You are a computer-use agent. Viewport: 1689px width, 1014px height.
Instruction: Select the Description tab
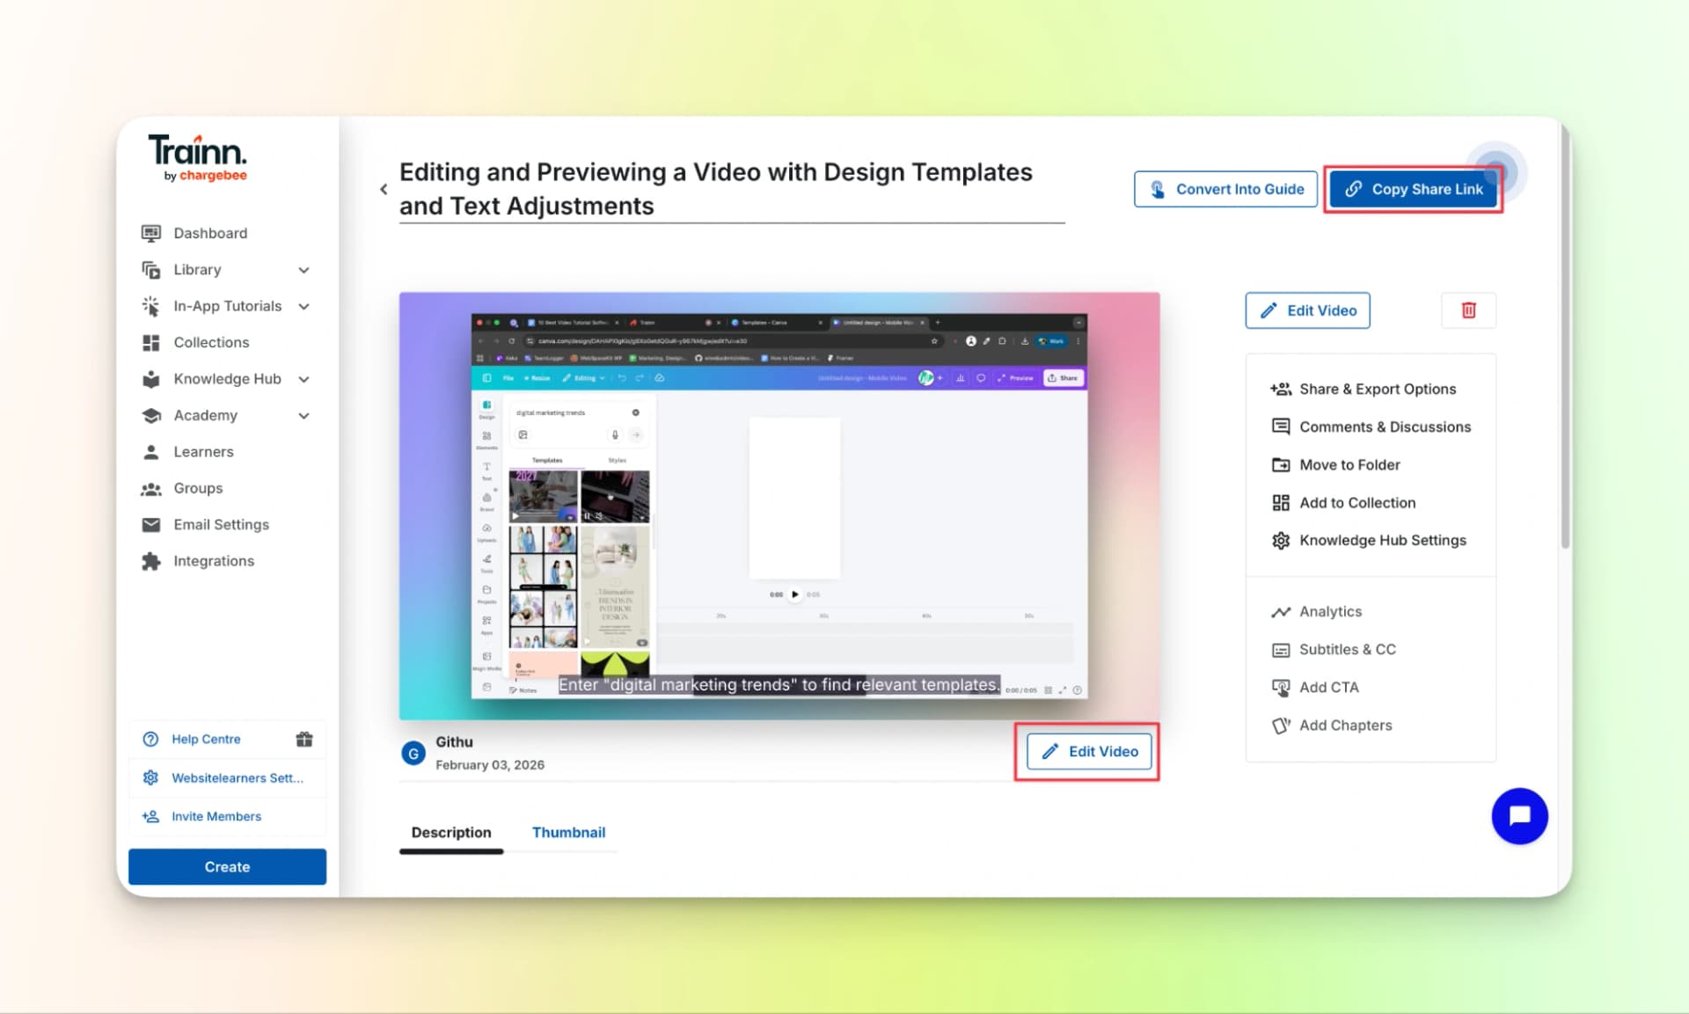(451, 832)
